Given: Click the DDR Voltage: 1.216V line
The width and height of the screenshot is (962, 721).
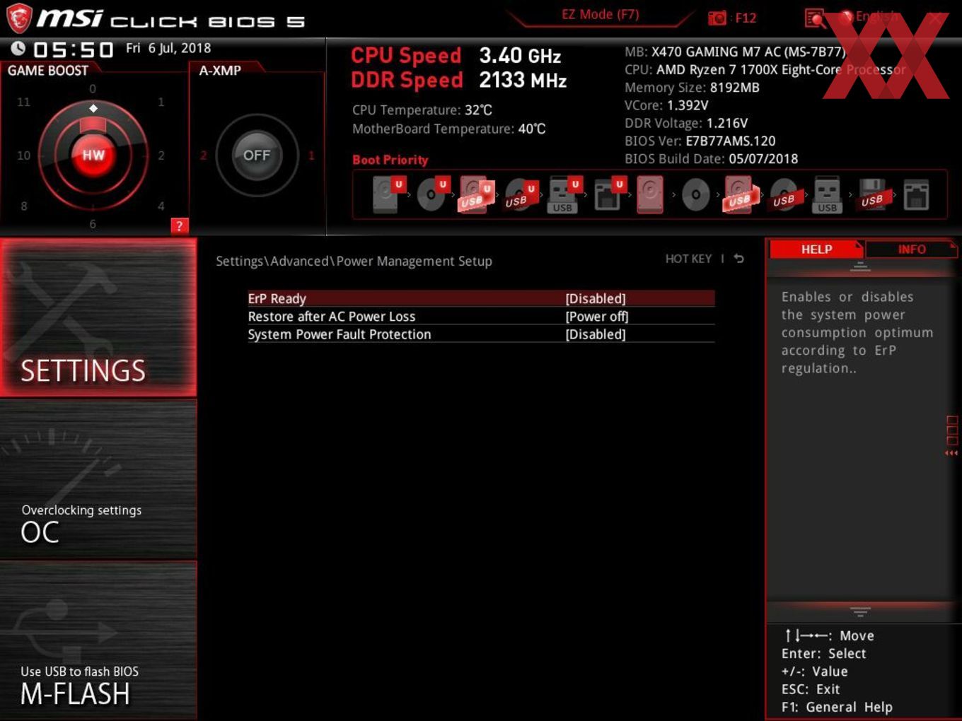Looking at the screenshot, I should coord(686,123).
